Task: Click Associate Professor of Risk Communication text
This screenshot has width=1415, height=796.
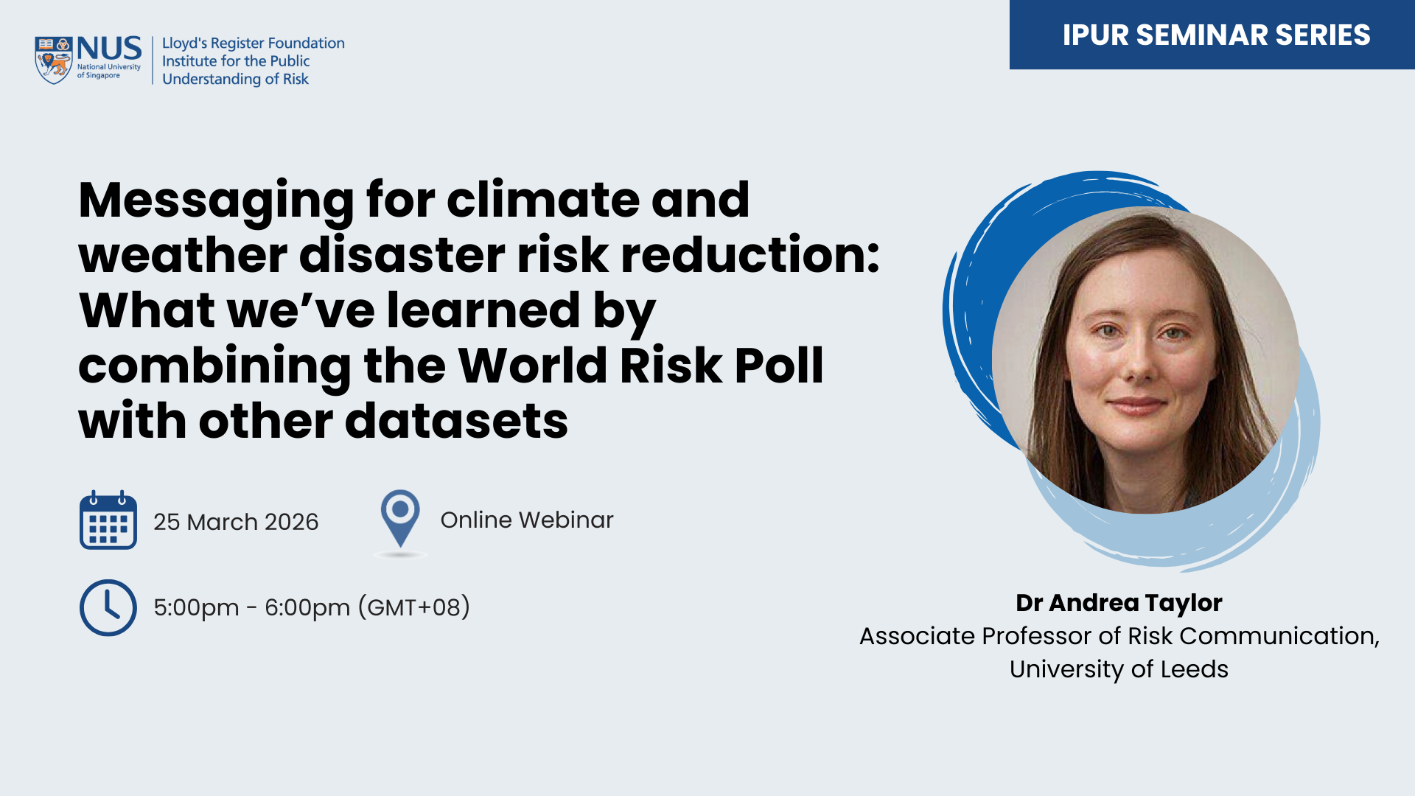Action: click(x=1118, y=636)
